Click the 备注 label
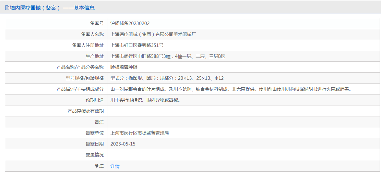This screenshot has height=176, width=381. [99, 122]
